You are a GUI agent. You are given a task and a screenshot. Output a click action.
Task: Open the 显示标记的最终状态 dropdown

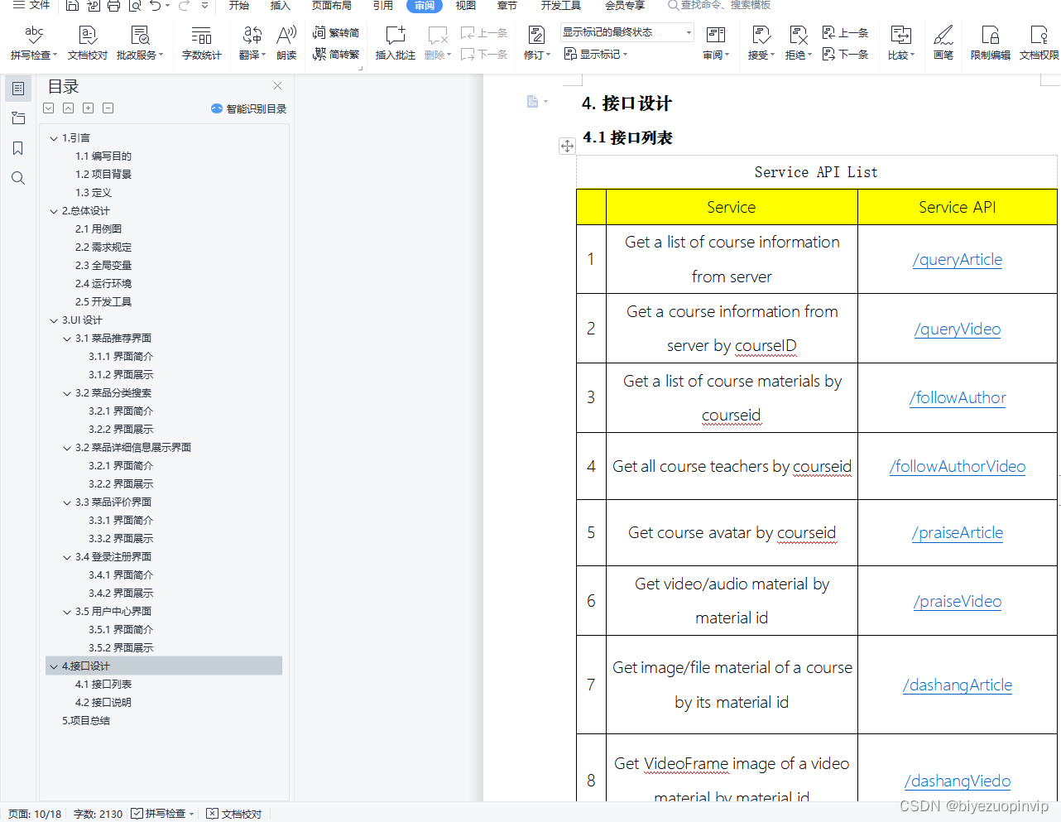tap(627, 32)
